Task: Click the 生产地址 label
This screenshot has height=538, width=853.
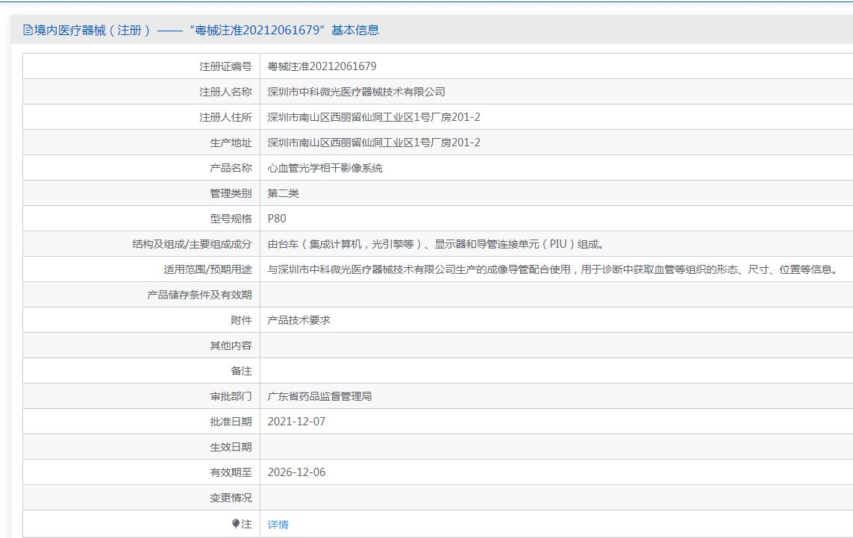Action: click(231, 143)
